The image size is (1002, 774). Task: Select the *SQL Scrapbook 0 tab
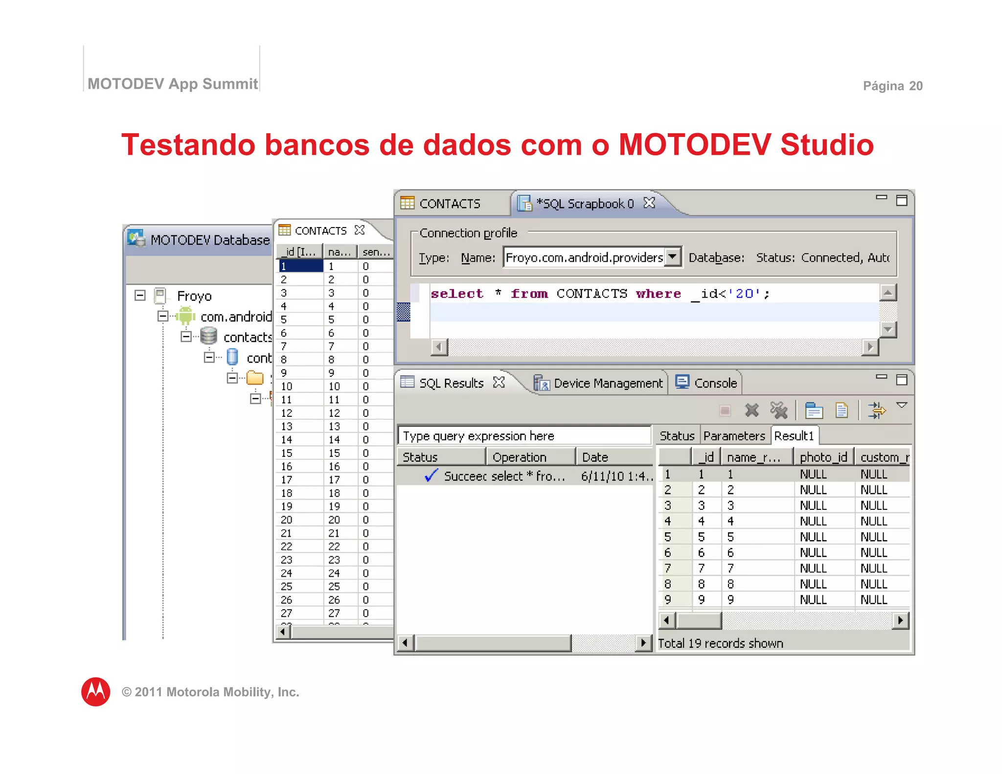585,203
